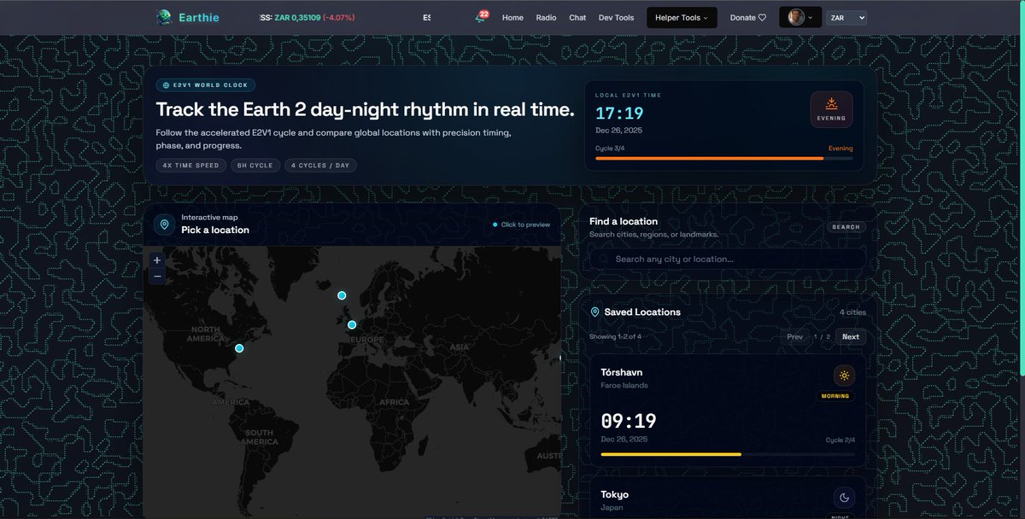This screenshot has height=519, width=1025.
Task: Click the Saved Locations pin icon
Action: pyautogui.click(x=594, y=312)
